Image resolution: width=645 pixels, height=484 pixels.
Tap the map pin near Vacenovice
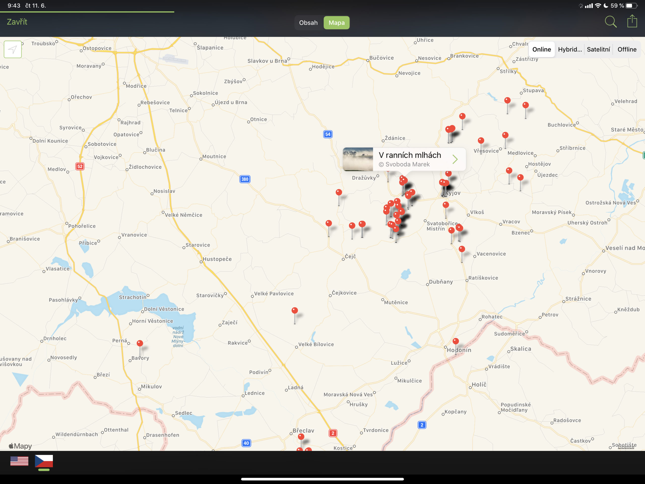(462, 249)
